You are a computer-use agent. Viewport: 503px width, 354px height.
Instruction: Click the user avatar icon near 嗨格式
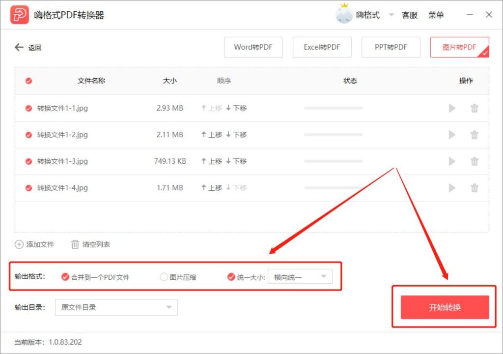pos(344,14)
